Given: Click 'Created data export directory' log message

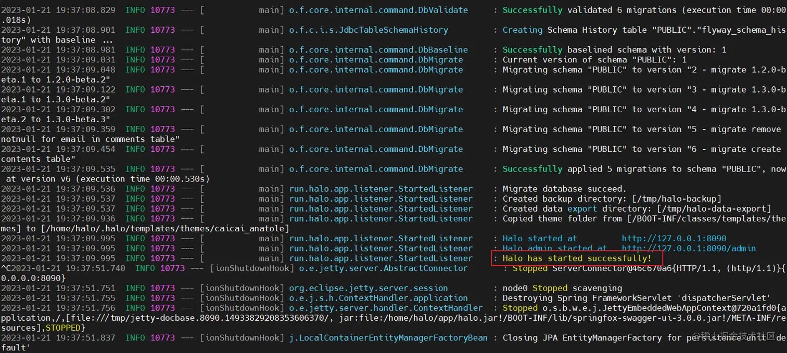Looking at the screenshot, I should pos(637,208).
